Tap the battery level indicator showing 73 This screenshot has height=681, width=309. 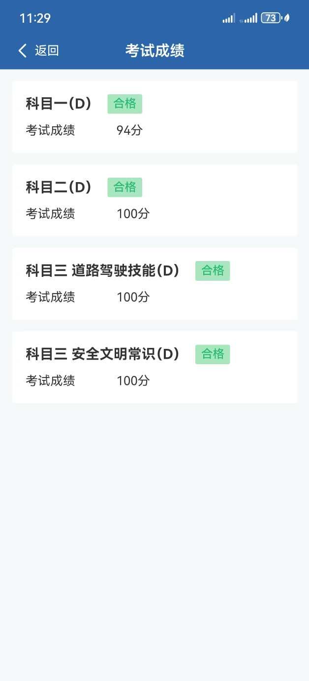(x=271, y=18)
